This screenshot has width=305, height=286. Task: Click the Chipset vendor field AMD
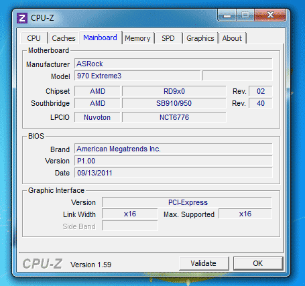point(97,91)
